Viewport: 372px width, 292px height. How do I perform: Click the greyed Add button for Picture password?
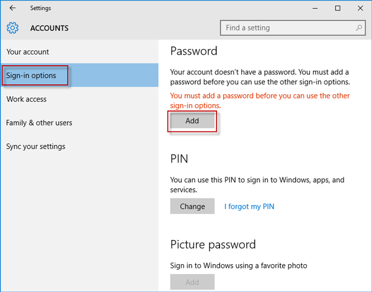[192, 282]
